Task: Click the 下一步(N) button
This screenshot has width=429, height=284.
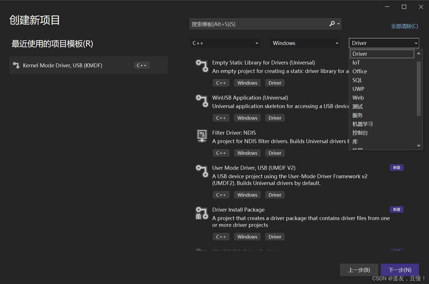Action: (x=400, y=270)
